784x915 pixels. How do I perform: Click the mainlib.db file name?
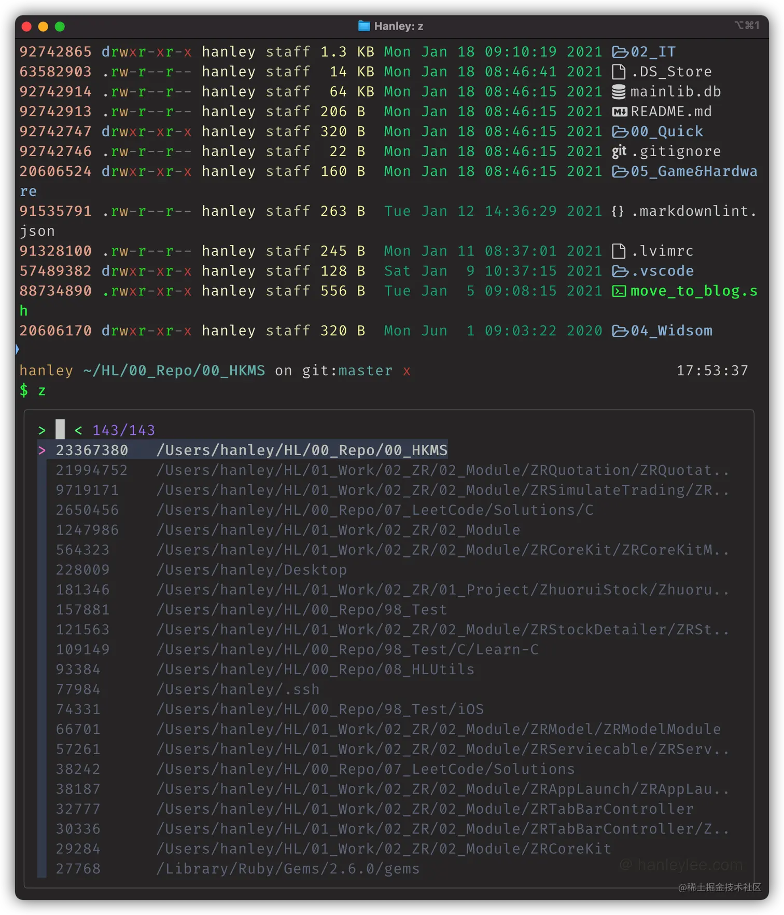(x=676, y=92)
